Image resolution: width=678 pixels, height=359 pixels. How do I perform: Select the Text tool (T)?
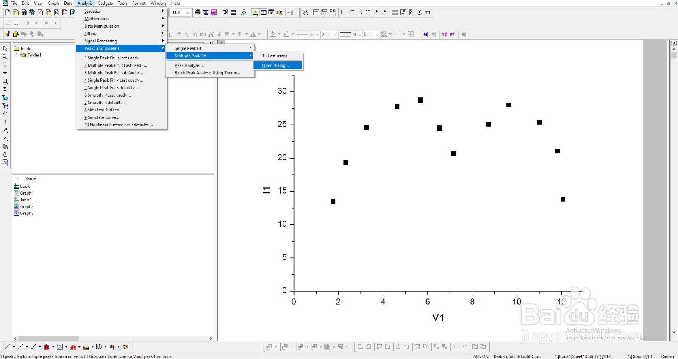tap(5, 122)
